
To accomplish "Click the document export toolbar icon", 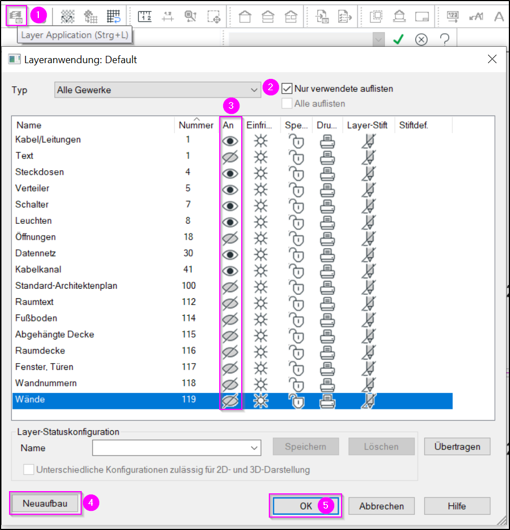I will point(344,16).
